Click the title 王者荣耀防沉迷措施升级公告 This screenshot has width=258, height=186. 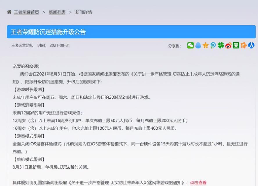(x=48, y=32)
